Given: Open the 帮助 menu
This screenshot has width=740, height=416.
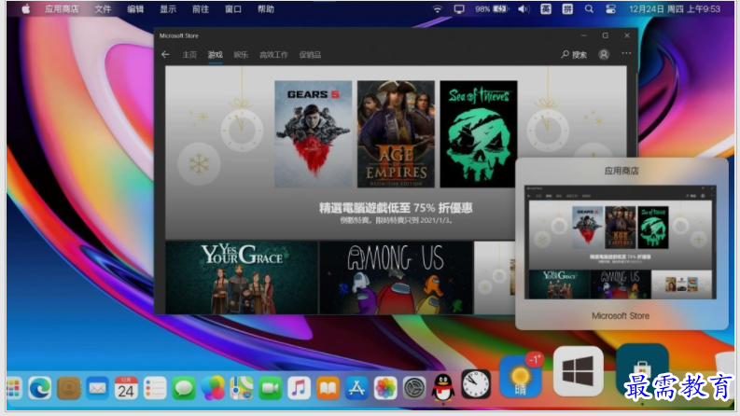Looking at the screenshot, I should click(x=266, y=9).
